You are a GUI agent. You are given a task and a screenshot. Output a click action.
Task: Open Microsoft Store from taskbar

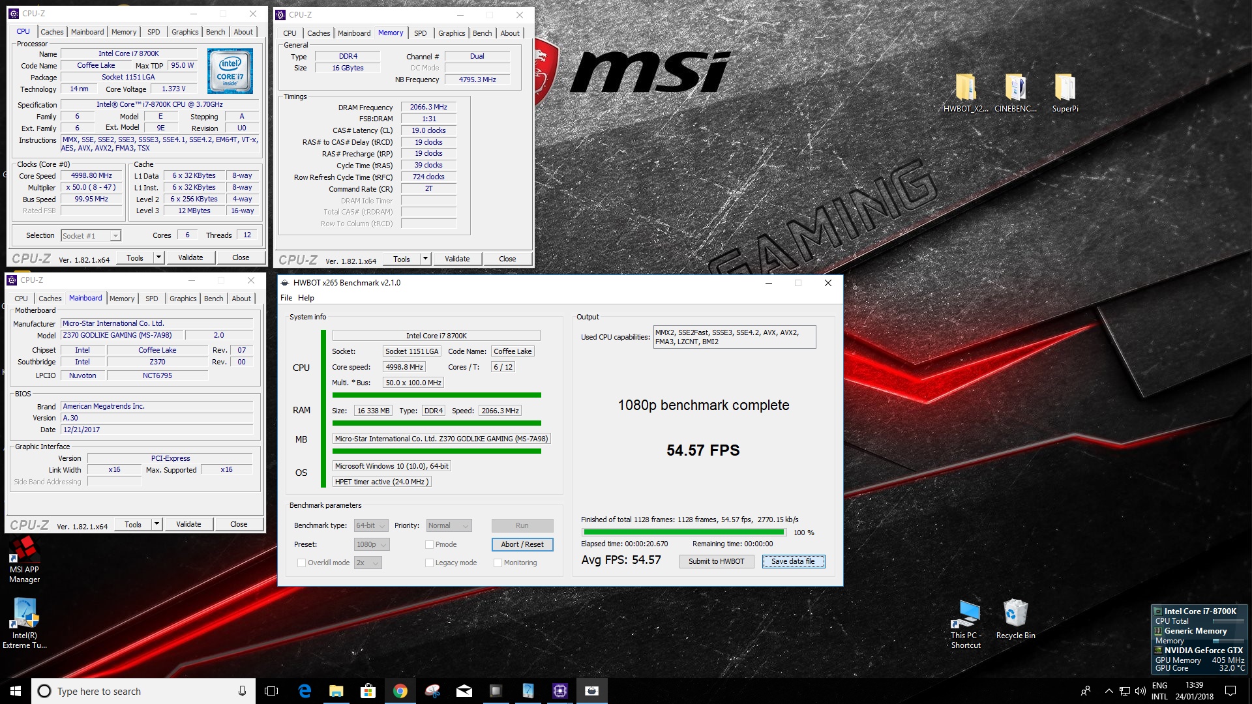[x=368, y=691]
